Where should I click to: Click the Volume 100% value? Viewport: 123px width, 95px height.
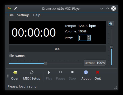(82, 31)
